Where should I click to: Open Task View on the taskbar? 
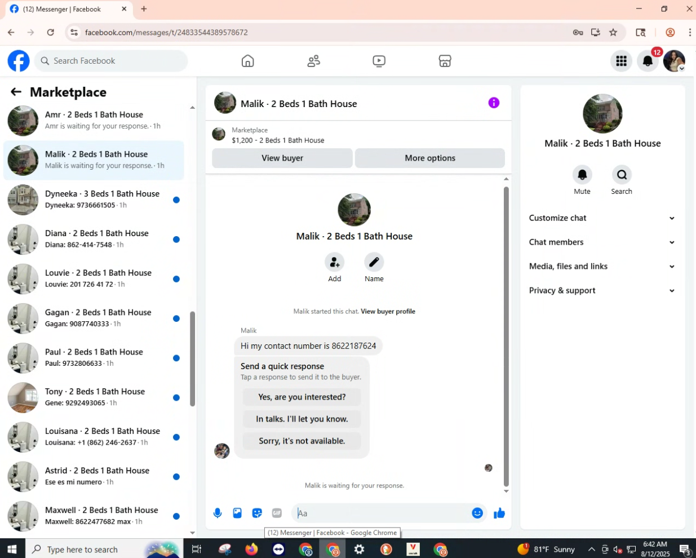click(197, 549)
